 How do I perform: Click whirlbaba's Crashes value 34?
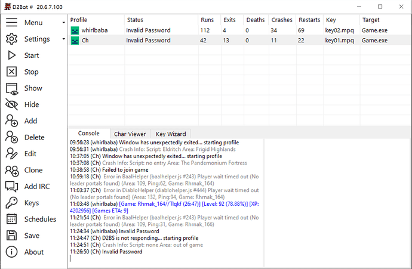click(274, 30)
